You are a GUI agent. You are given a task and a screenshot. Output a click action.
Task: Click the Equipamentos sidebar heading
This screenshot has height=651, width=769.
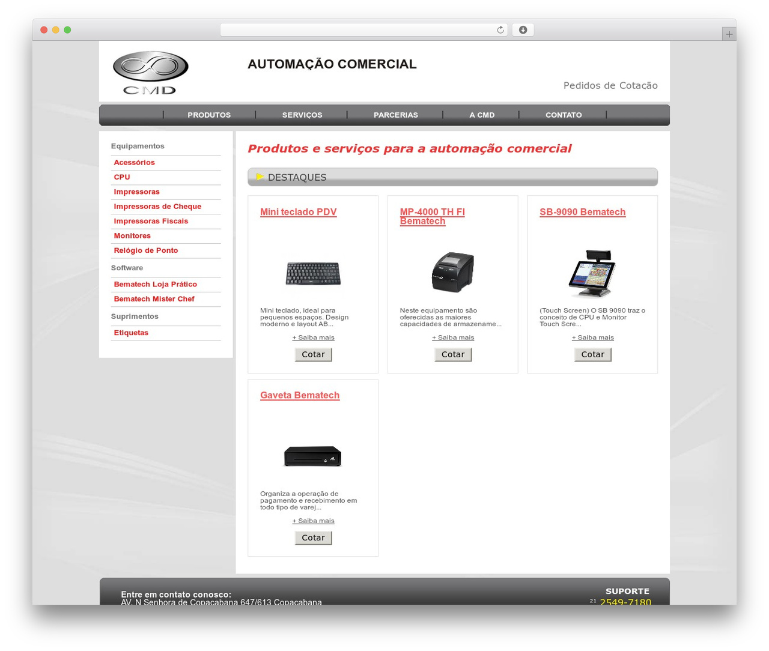(138, 146)
